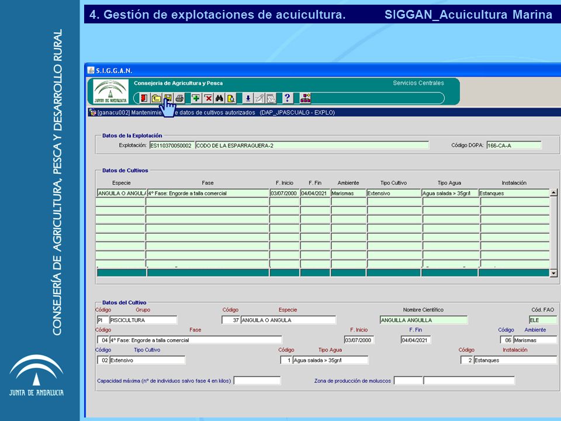
Task: Open help with the question mark icon
Action: [x=288, y=98]
